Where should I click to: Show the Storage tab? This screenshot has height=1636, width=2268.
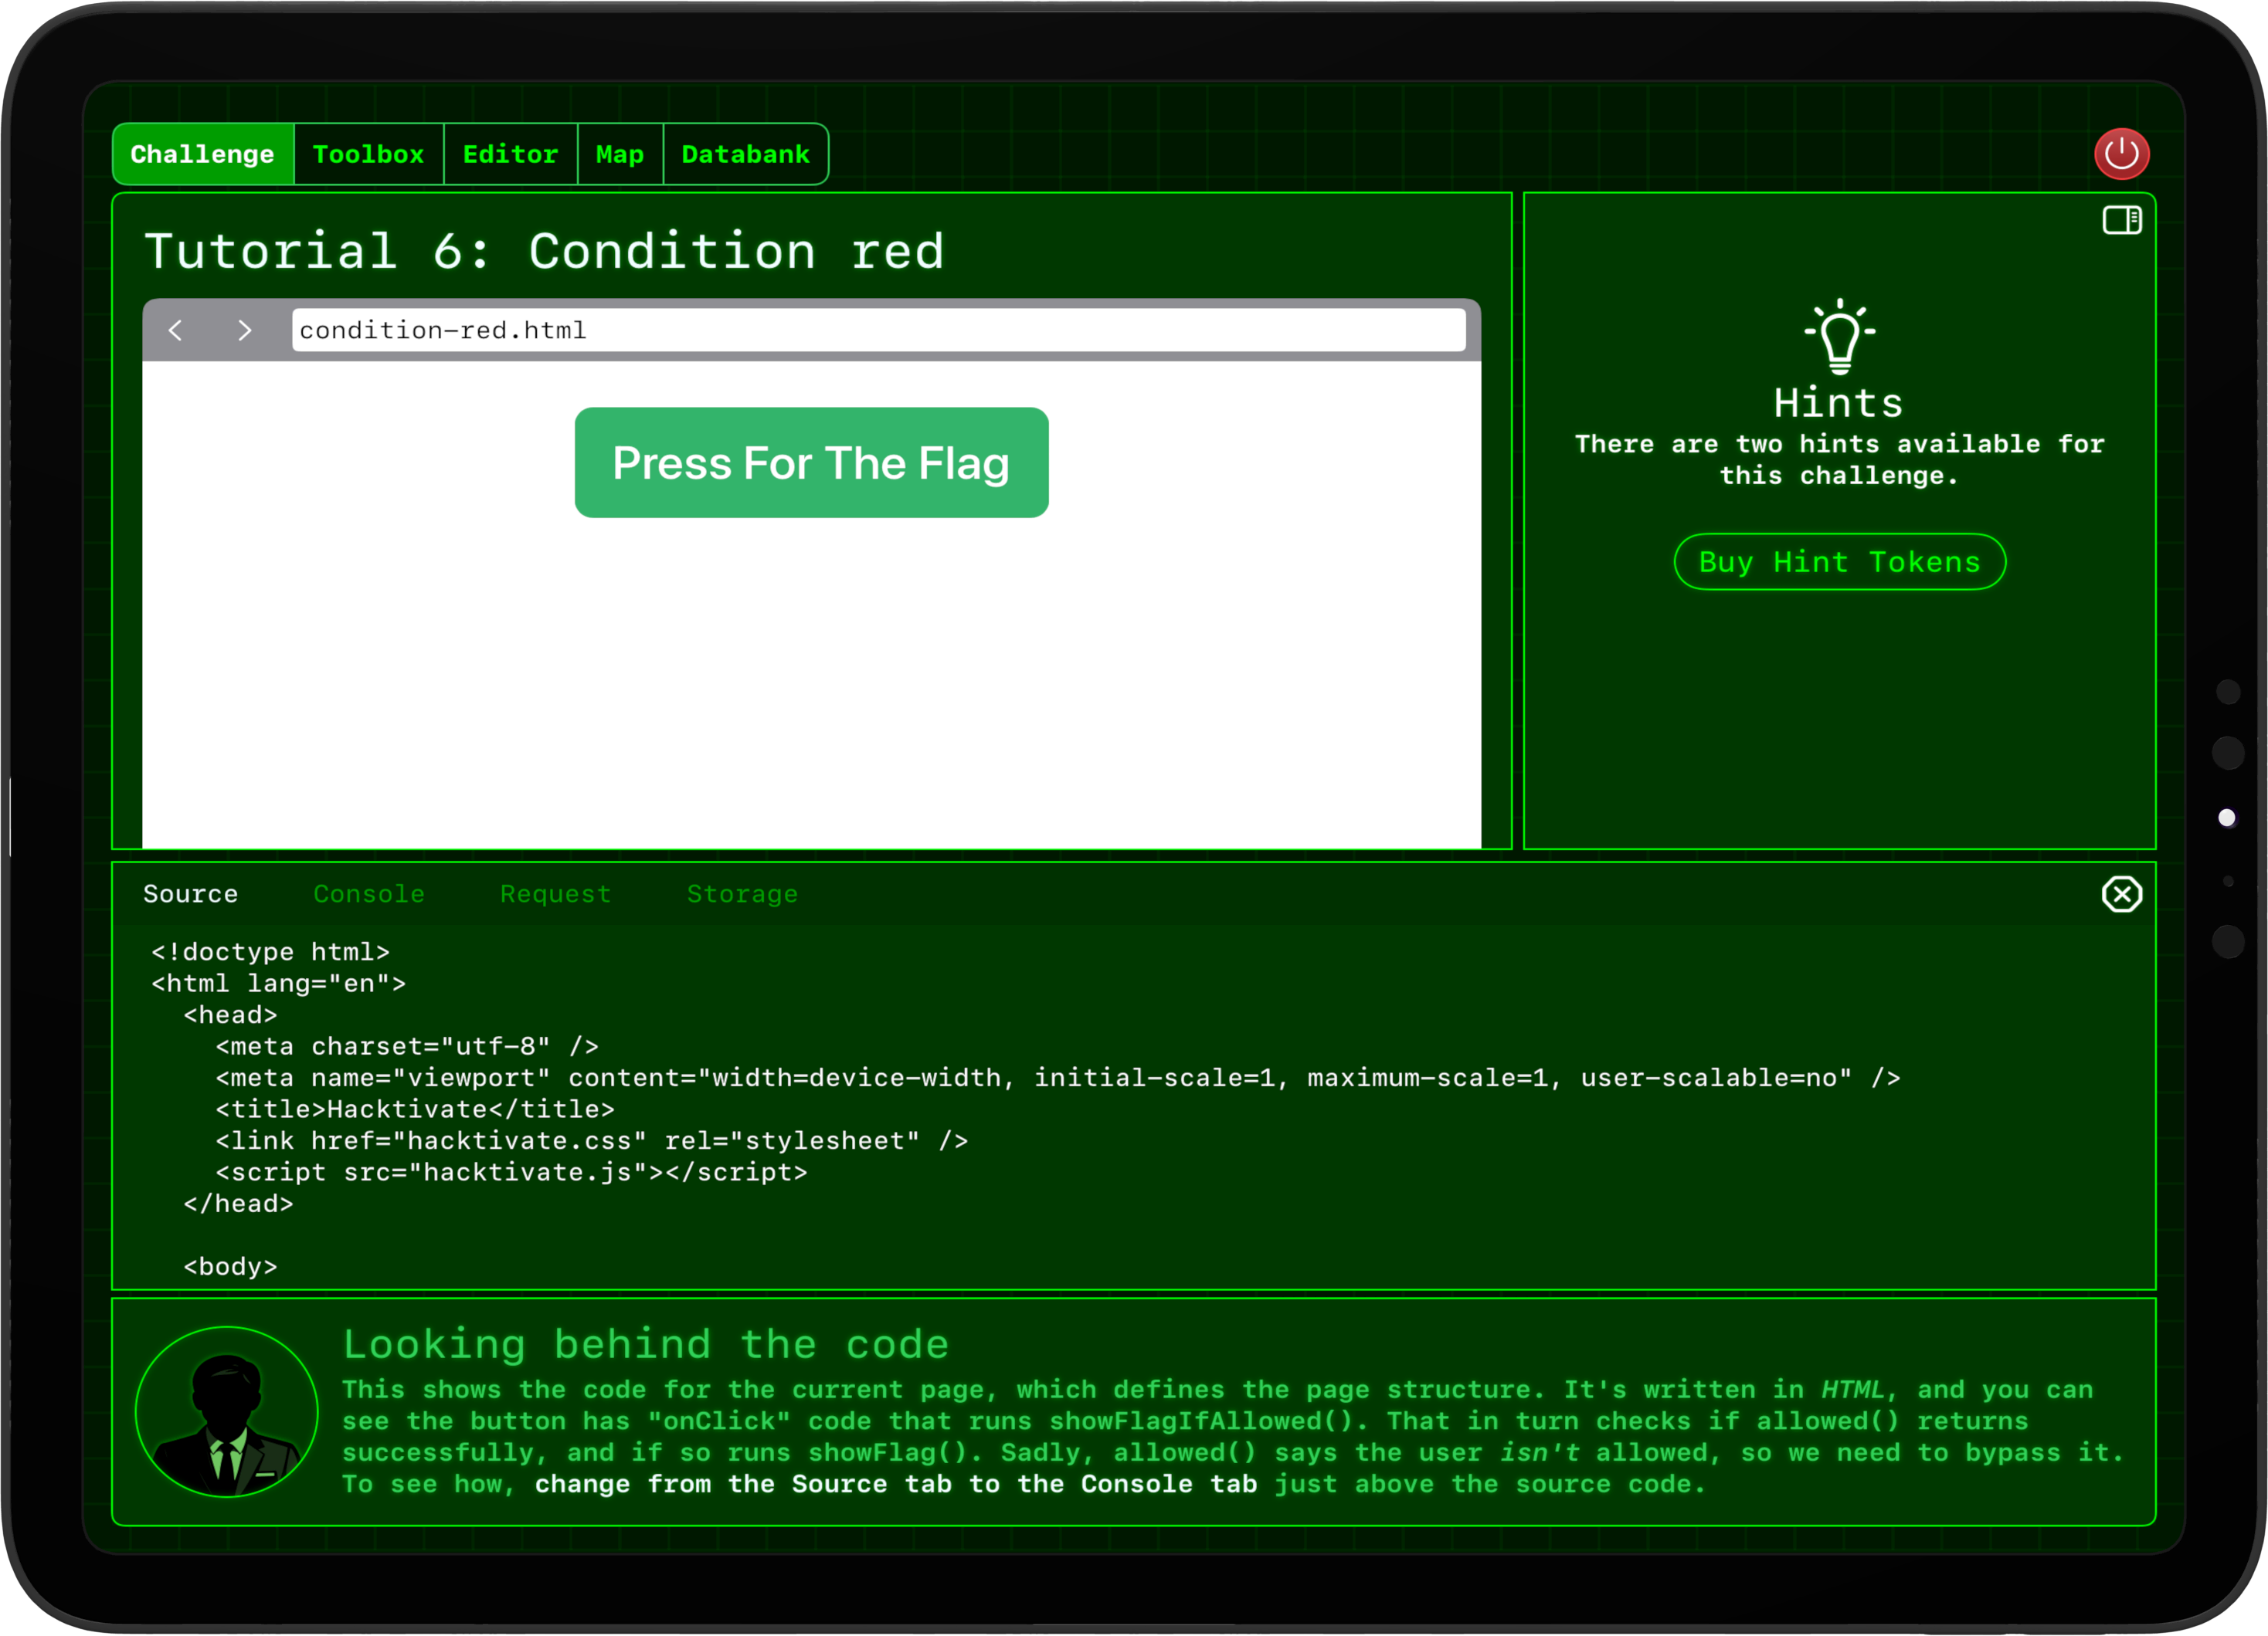click(x=742, y=893)
